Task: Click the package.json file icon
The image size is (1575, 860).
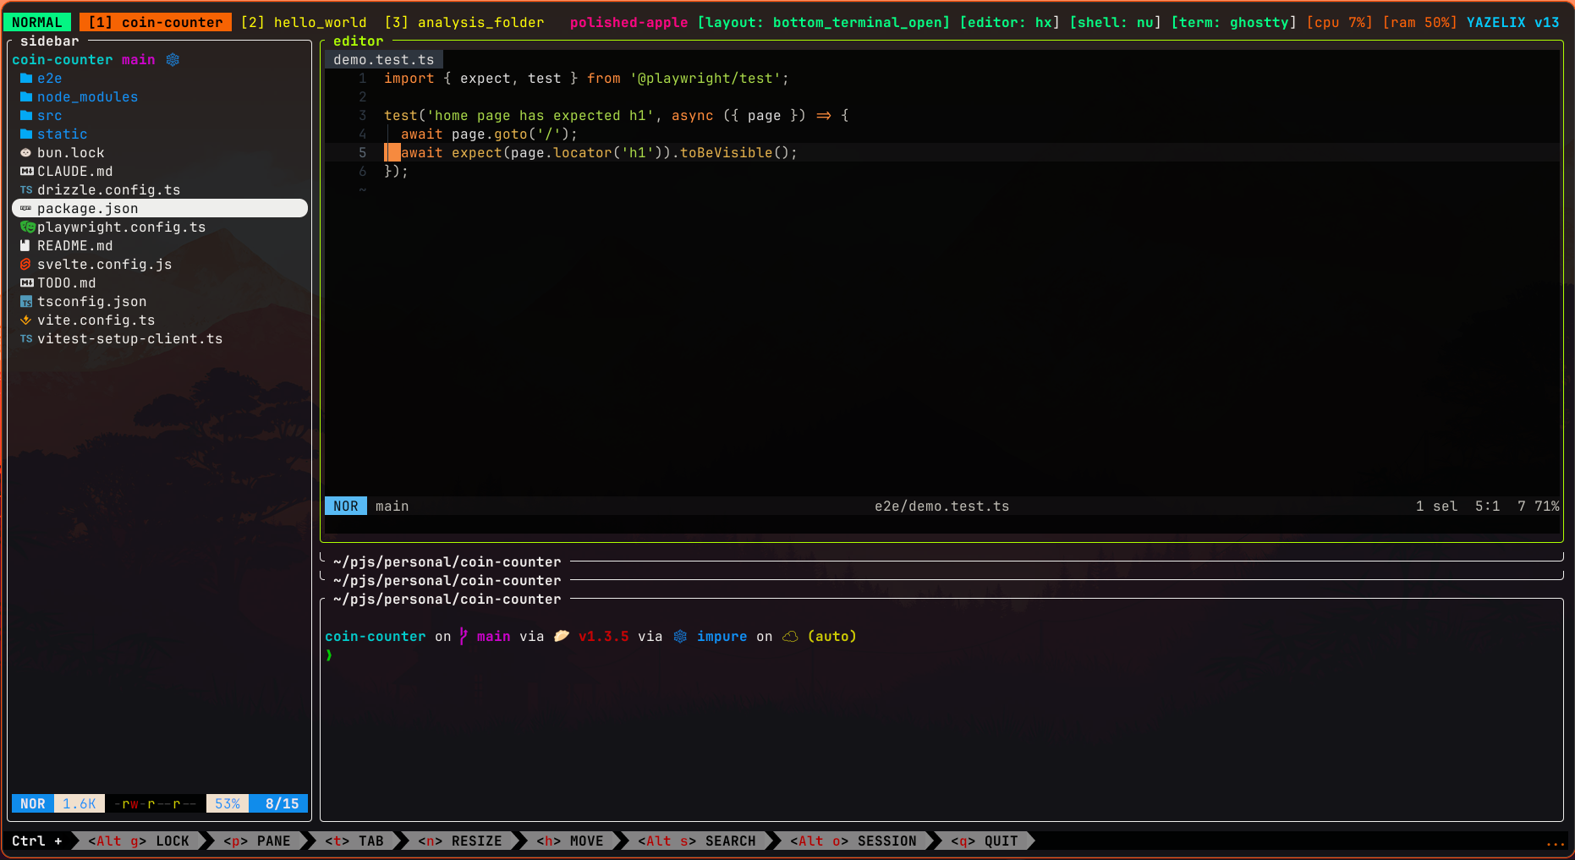Action: [x=26, y=209]
